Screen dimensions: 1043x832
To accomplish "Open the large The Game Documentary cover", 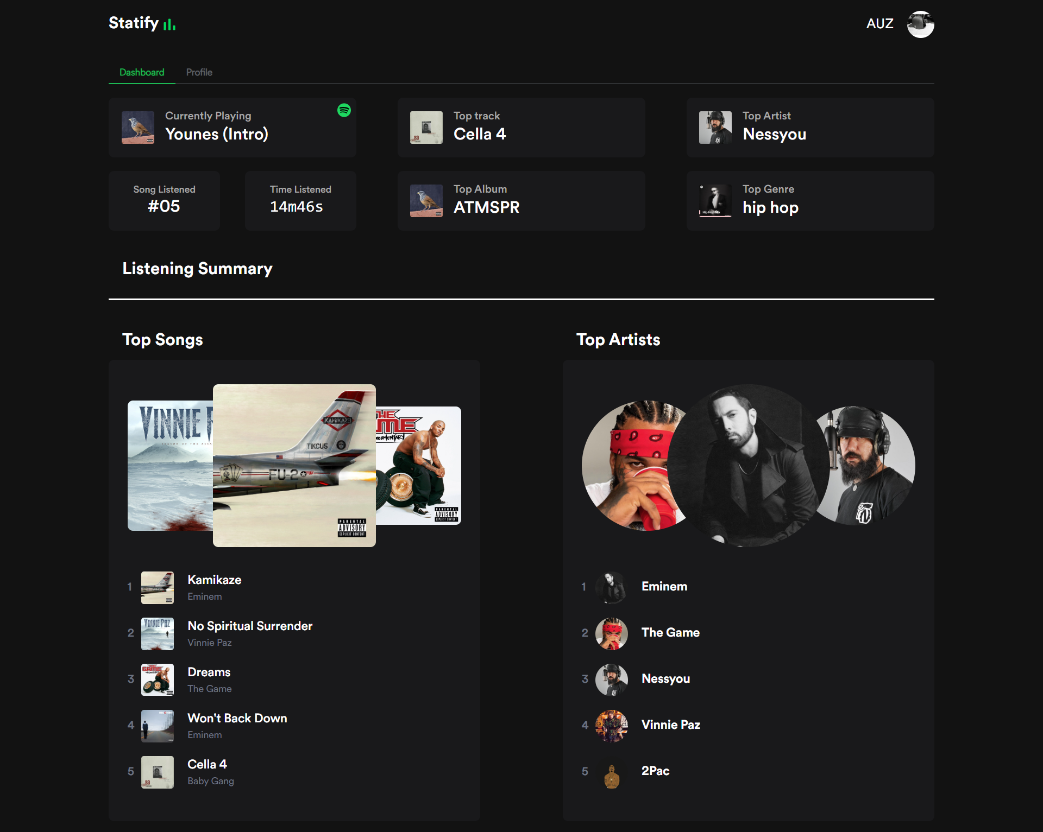I will pyautogui.click(x=418, y=466).
